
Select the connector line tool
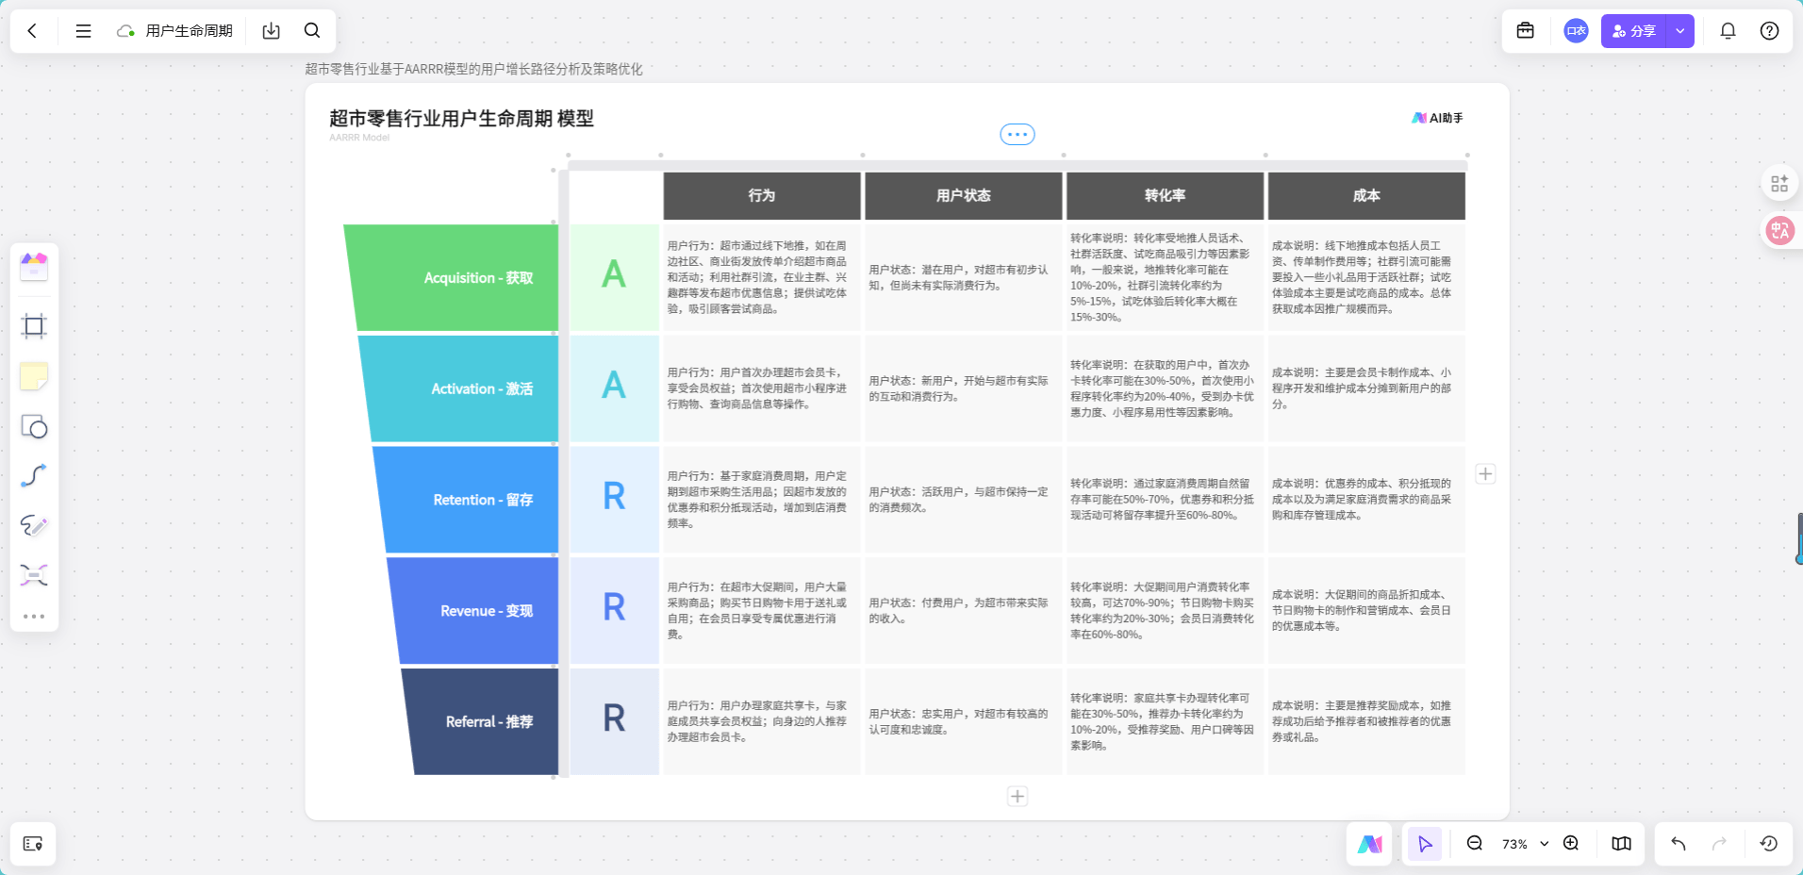point(34,475)
